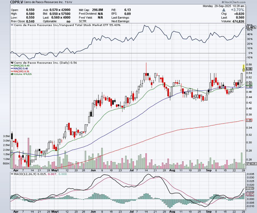Image resolution: width=257 pixels, height=213 pixels.
Task: Click the Cerro de Pasco Resources Inc. header name
Action: 43,2
